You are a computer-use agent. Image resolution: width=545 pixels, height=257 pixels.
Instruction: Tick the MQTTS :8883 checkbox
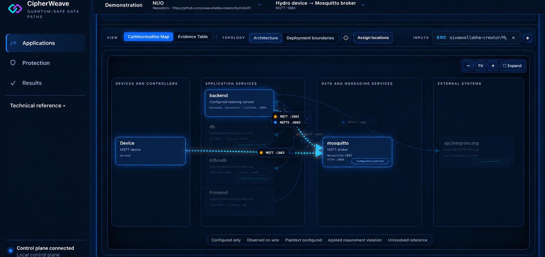(306, 122)
